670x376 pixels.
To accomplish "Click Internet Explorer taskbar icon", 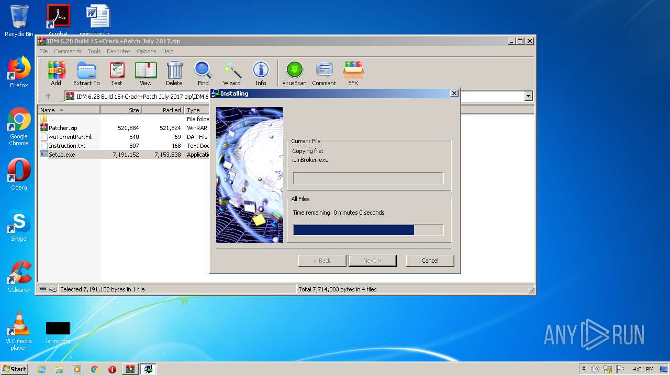I will point(41,369).
